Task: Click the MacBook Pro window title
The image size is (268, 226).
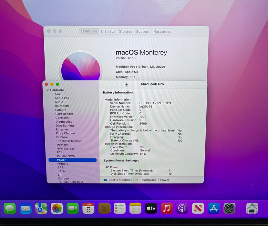Action: (152, 84)
